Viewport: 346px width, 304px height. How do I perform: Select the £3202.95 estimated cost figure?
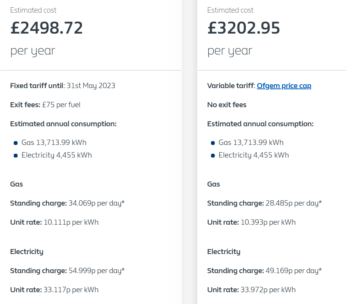coord(244,28)
